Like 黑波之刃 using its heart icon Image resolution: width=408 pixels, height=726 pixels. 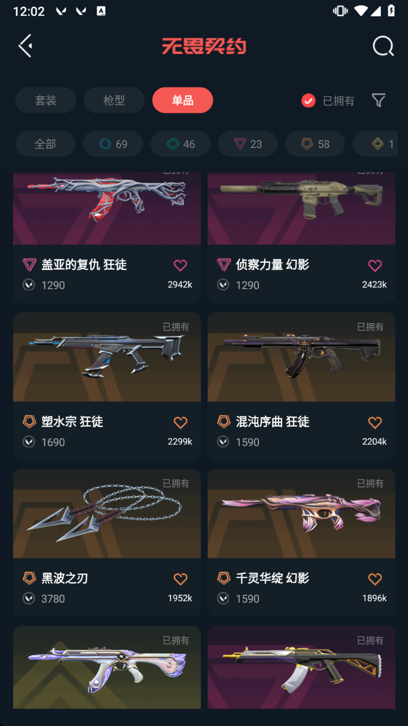(180, 579)
